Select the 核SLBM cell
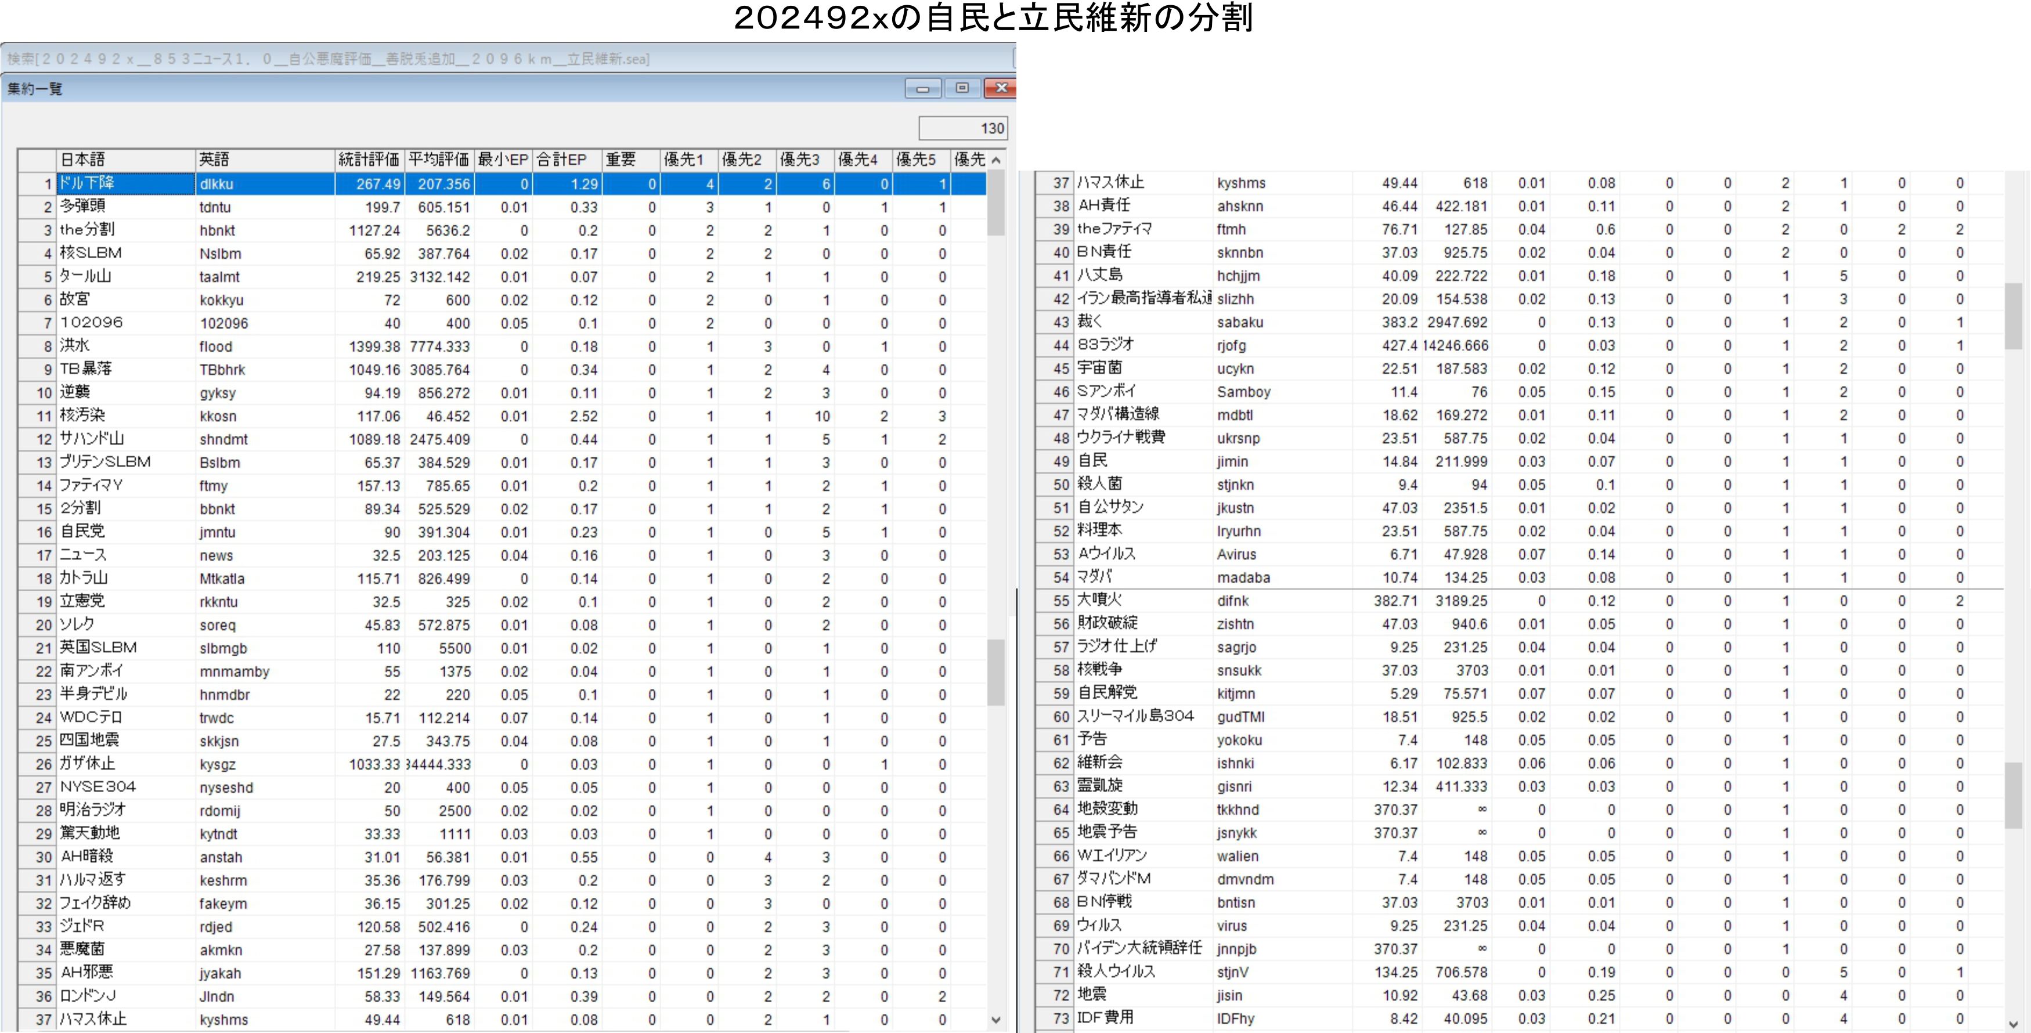Screen dimensions: 2031x1033 coord(125,253)
